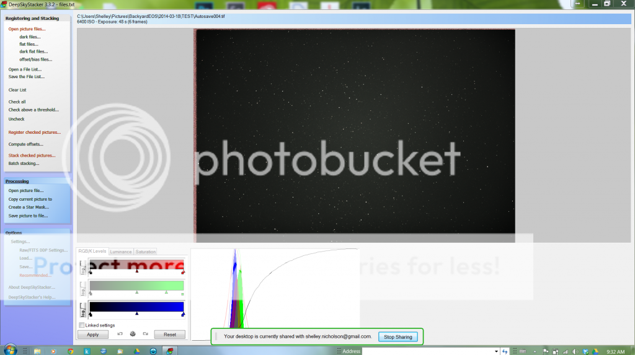This screenshot has height=355, width=635.
Task: Click the Reset button
Action: 170,335
